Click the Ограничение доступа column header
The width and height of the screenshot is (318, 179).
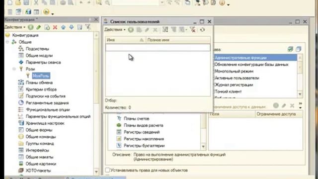pos(279,114)
